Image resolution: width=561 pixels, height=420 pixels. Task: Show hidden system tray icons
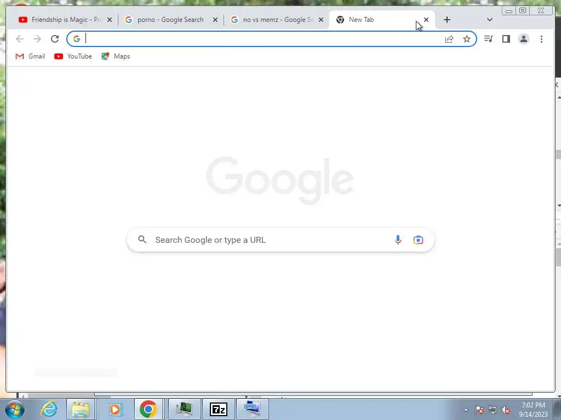pos(466,410)
